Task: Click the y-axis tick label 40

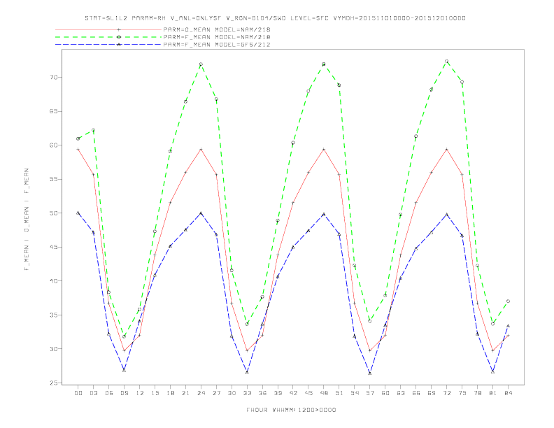Action: coord(54,280)
